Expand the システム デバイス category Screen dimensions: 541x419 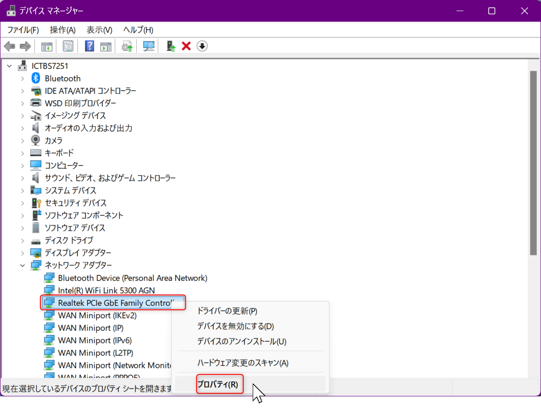tap(23, 190)
